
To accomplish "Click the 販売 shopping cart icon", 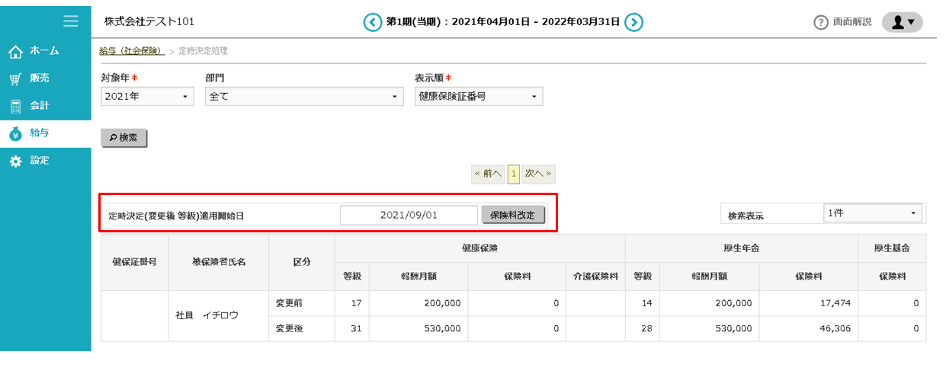I will [15, 79].
